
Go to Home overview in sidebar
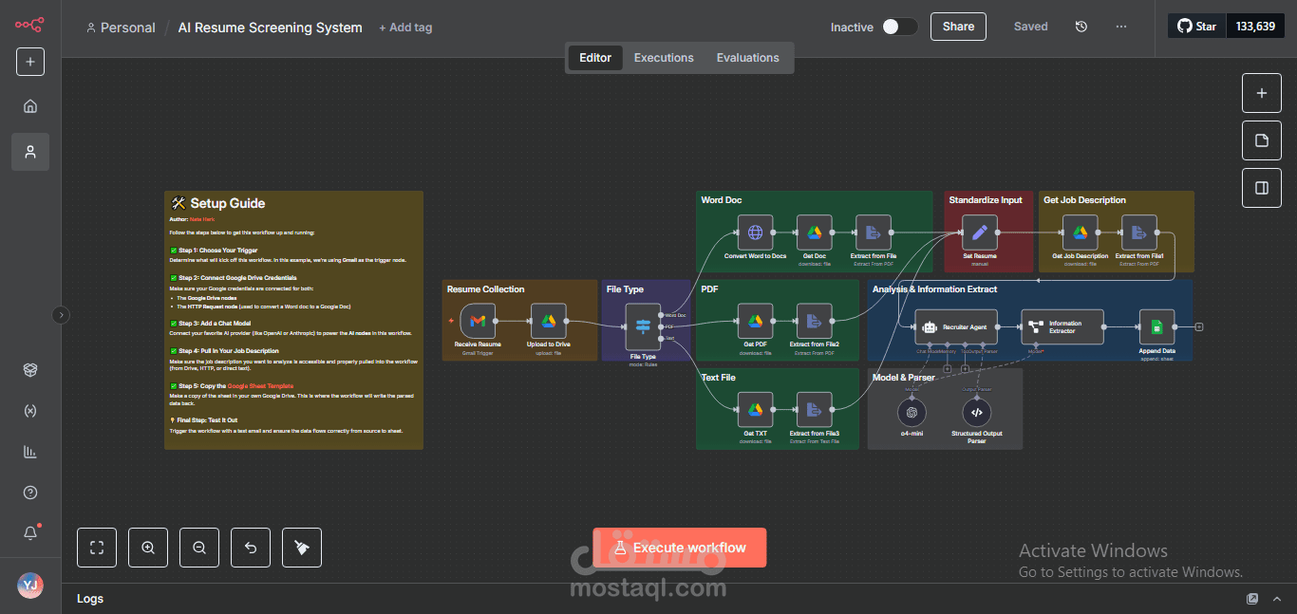pos(30,106)
